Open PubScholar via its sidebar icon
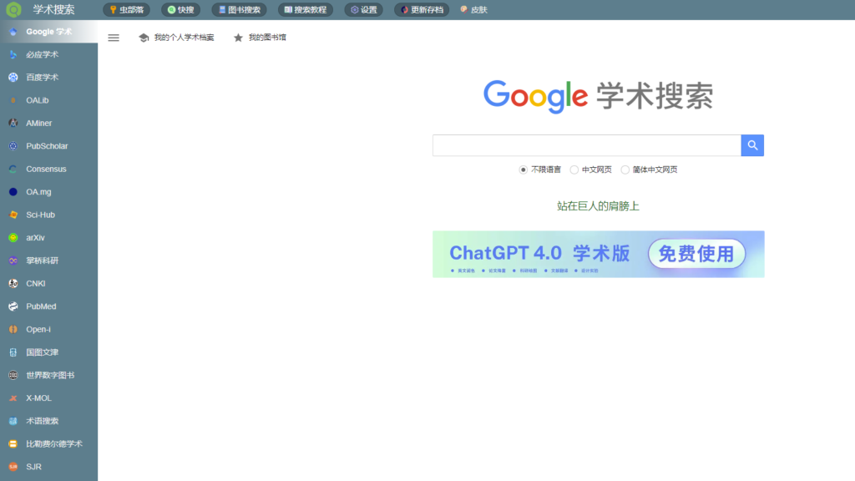This screenshot has width=855, height=481. coord(13,146)
